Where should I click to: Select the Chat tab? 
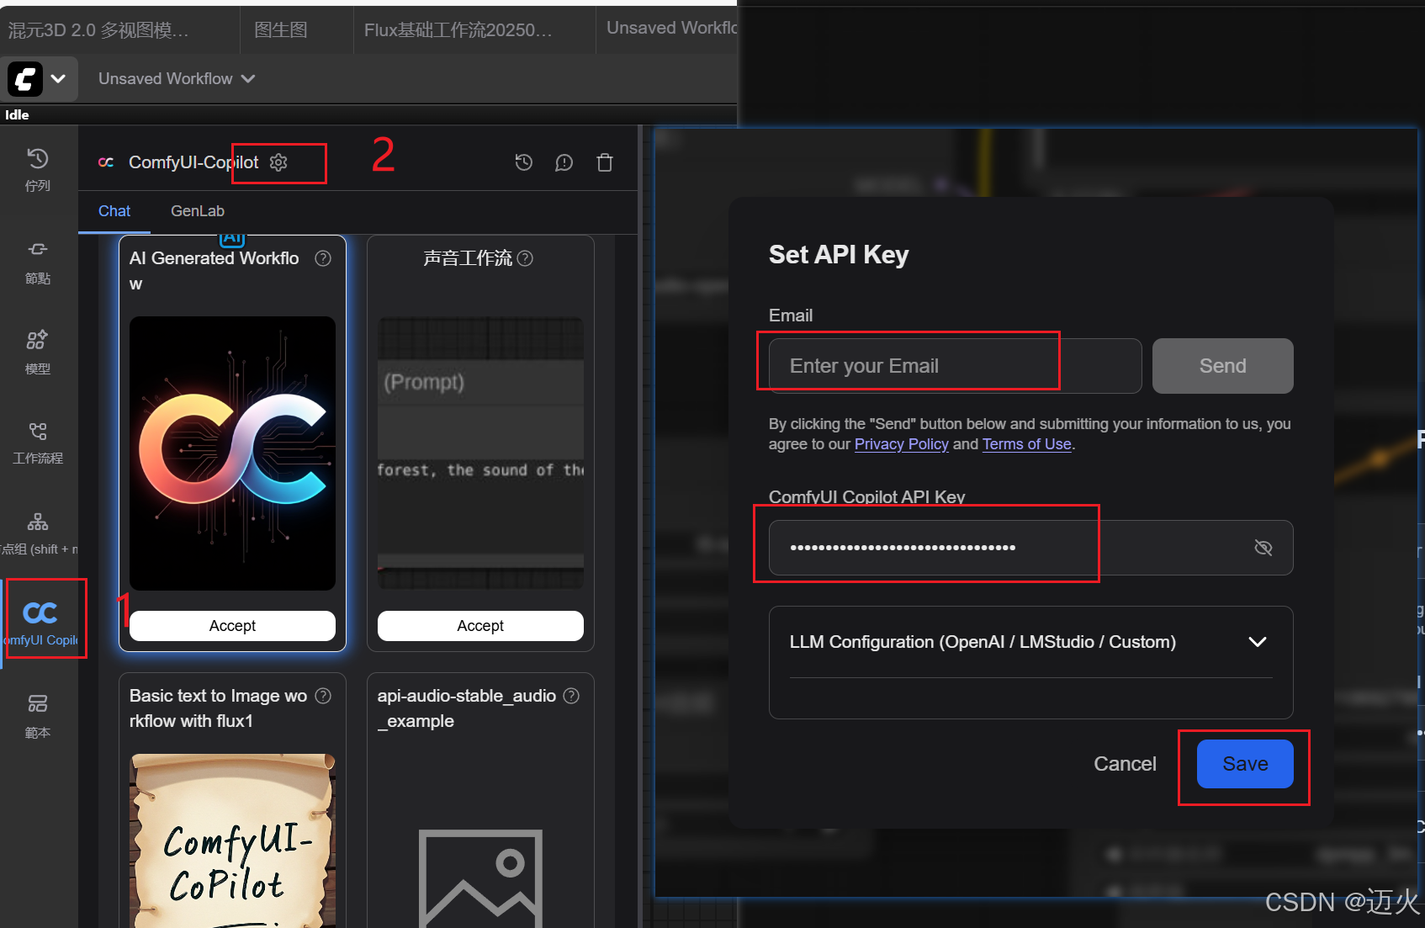point(114,211)
